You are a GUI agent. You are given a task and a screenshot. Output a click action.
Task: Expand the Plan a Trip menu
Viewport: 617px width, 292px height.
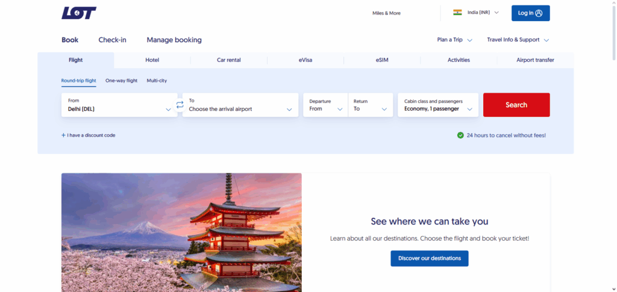pos(454,40)
